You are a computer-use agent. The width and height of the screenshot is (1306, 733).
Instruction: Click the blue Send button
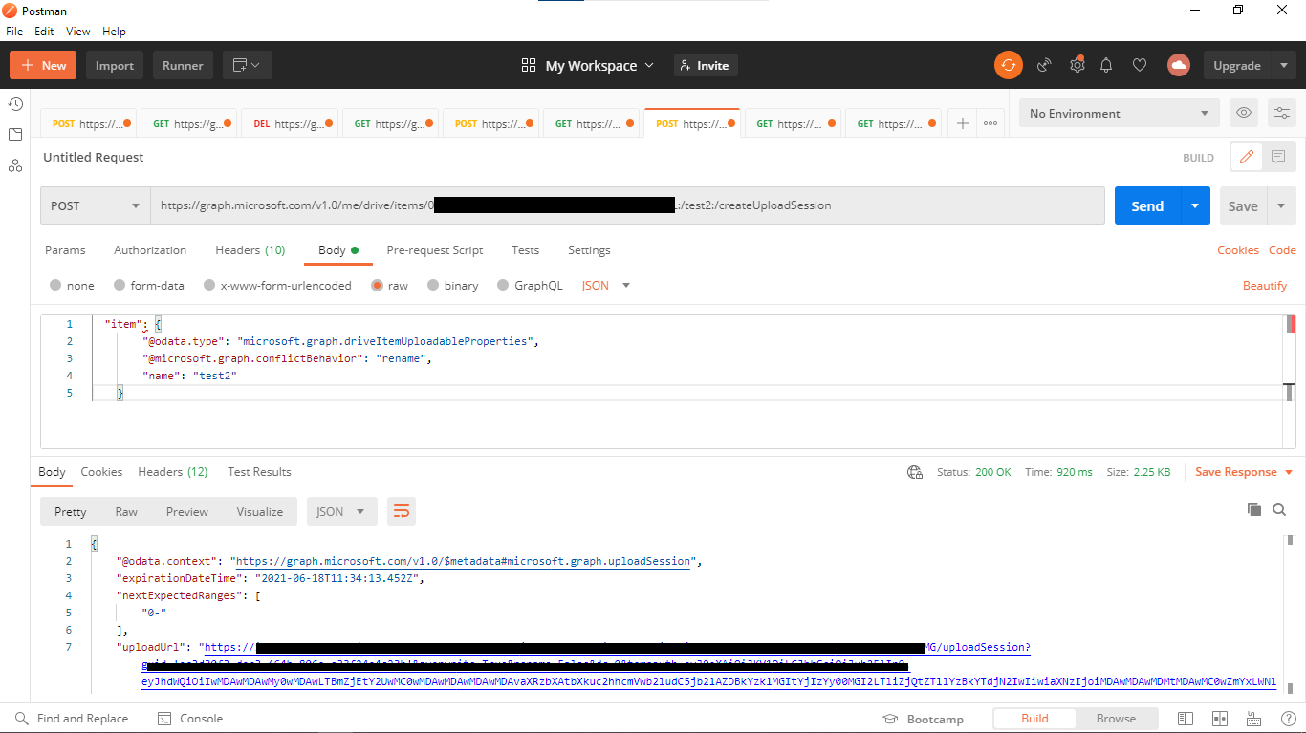point(1147,205)
